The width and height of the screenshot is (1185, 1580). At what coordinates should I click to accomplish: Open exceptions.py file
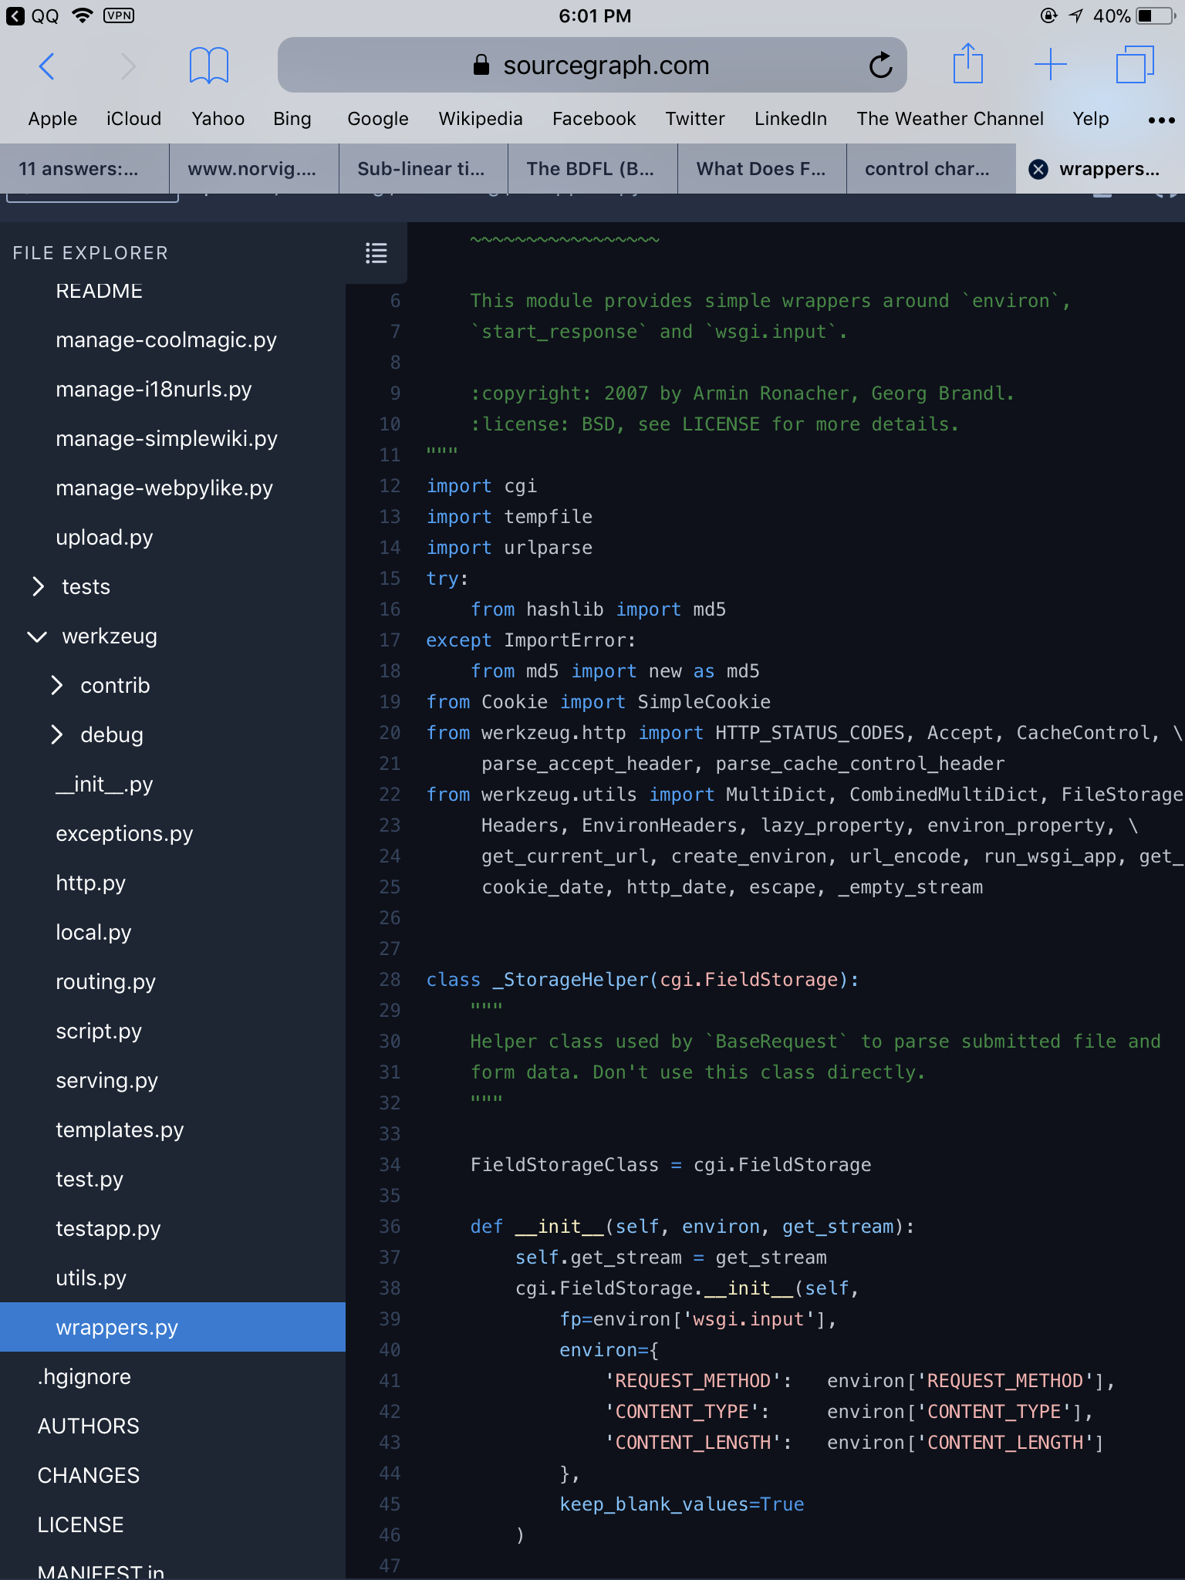click(173, 834)
